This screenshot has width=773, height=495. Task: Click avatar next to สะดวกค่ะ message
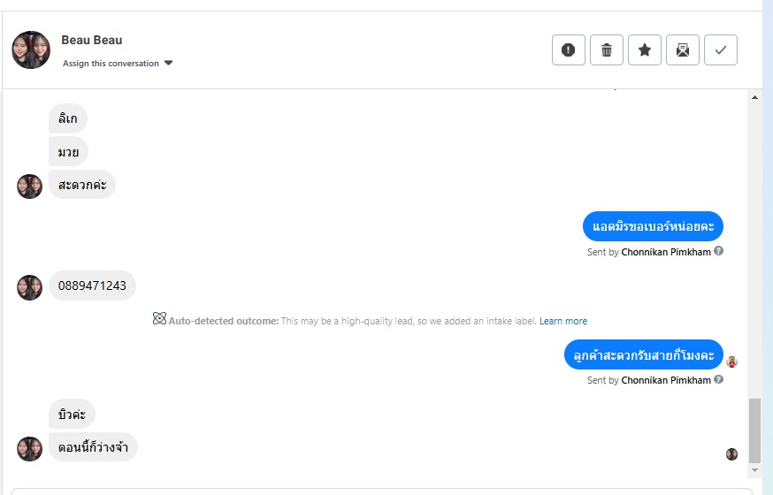click(x=29, y=187)
